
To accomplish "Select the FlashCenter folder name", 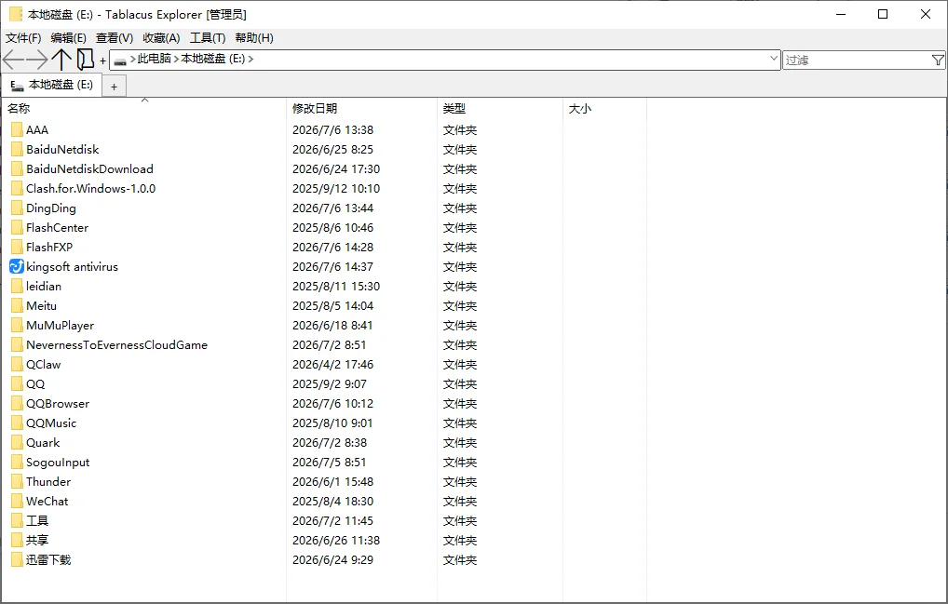I will tap(57, 228).
